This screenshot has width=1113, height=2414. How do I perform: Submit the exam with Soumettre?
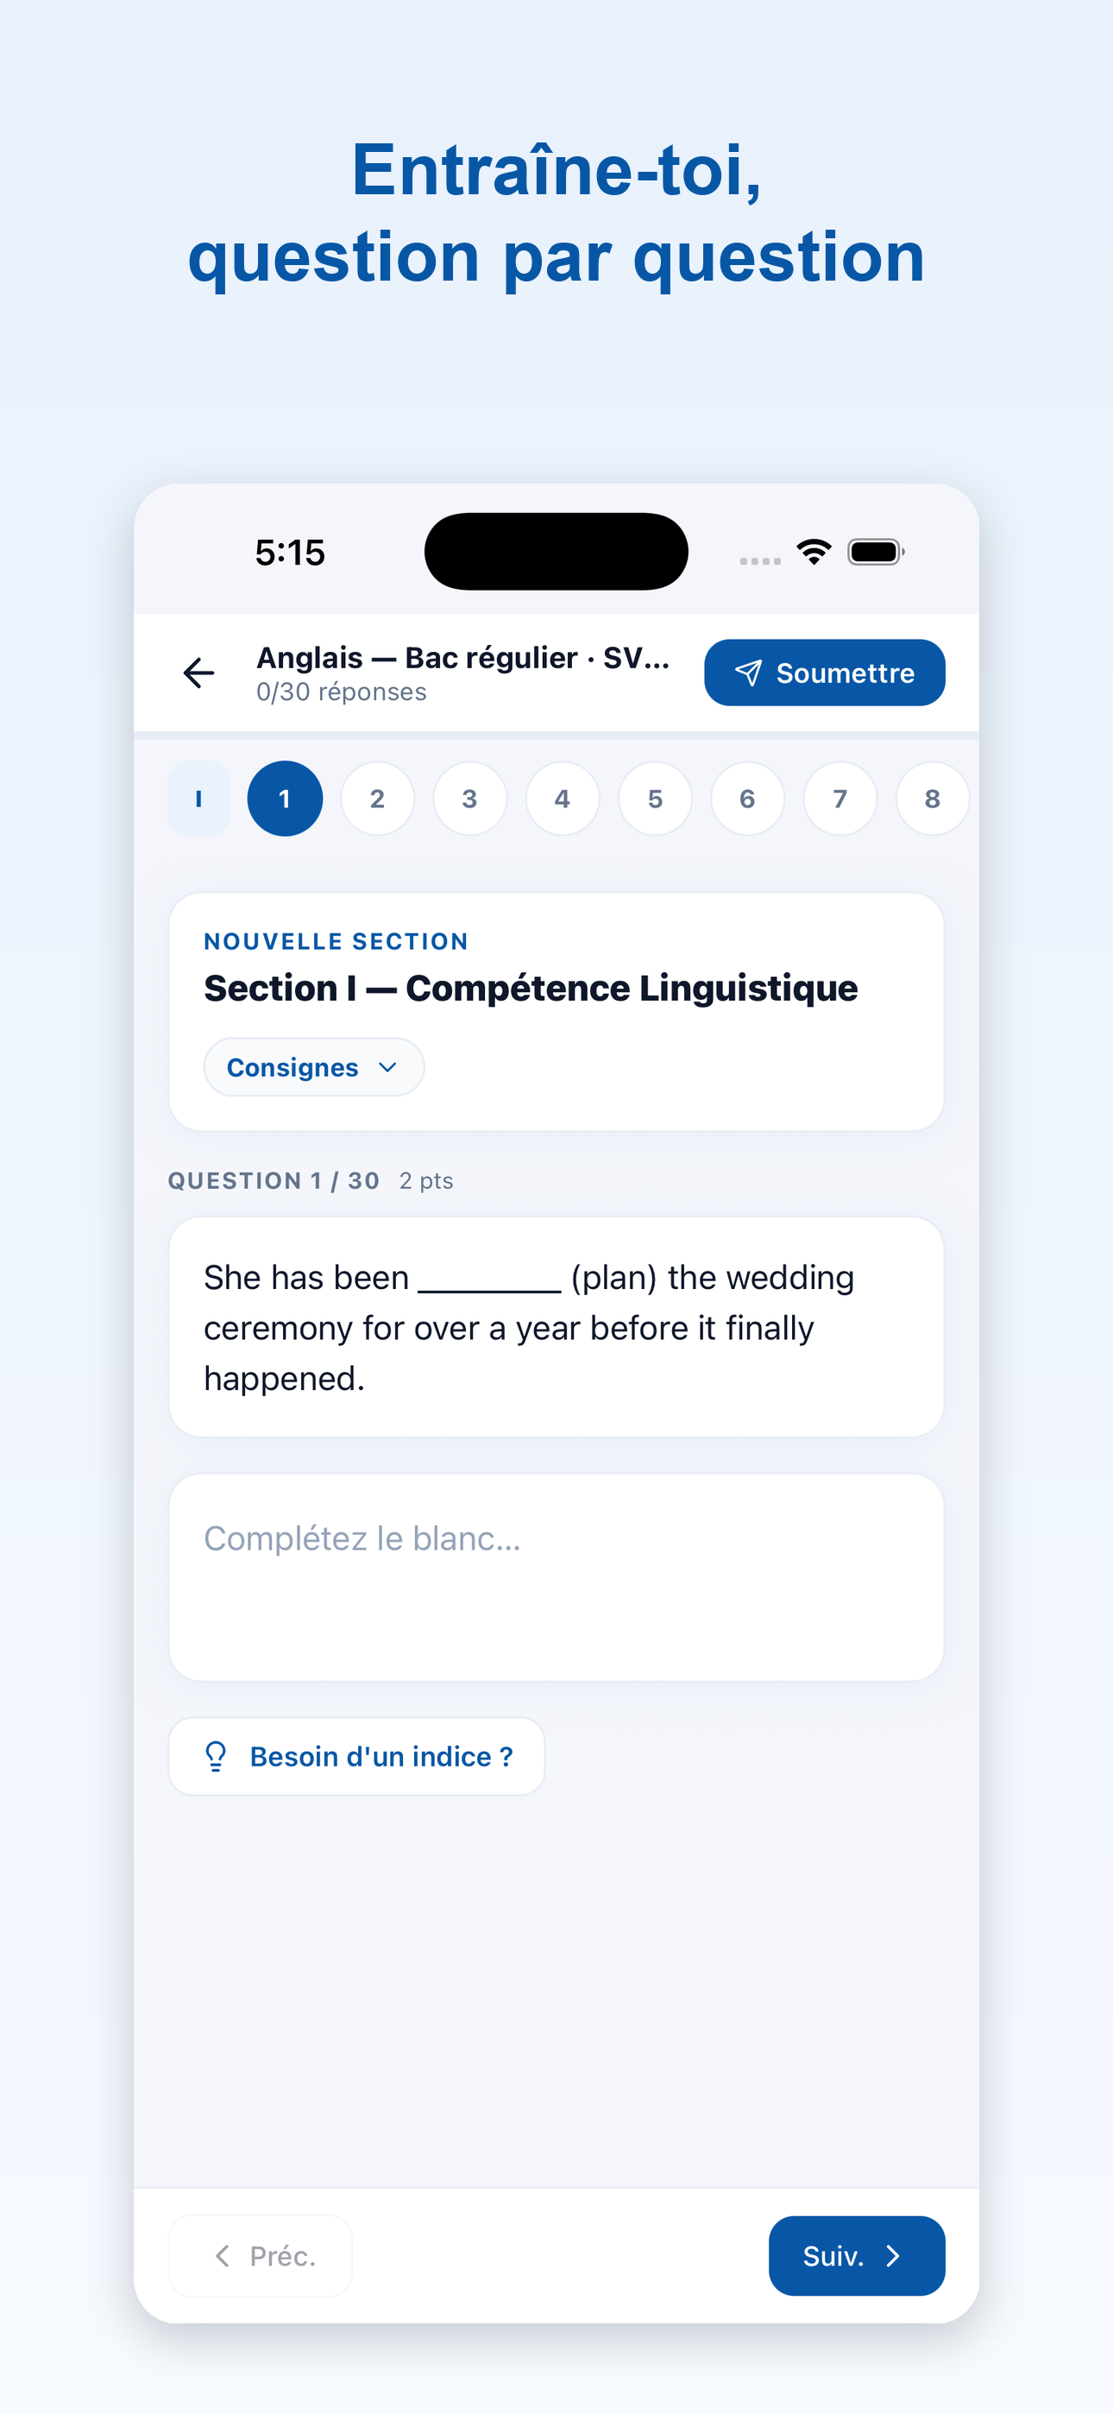click(x=825, y=673)
